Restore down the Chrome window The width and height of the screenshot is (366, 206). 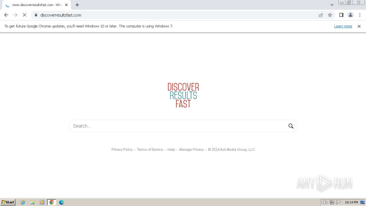tap(349, 3)
